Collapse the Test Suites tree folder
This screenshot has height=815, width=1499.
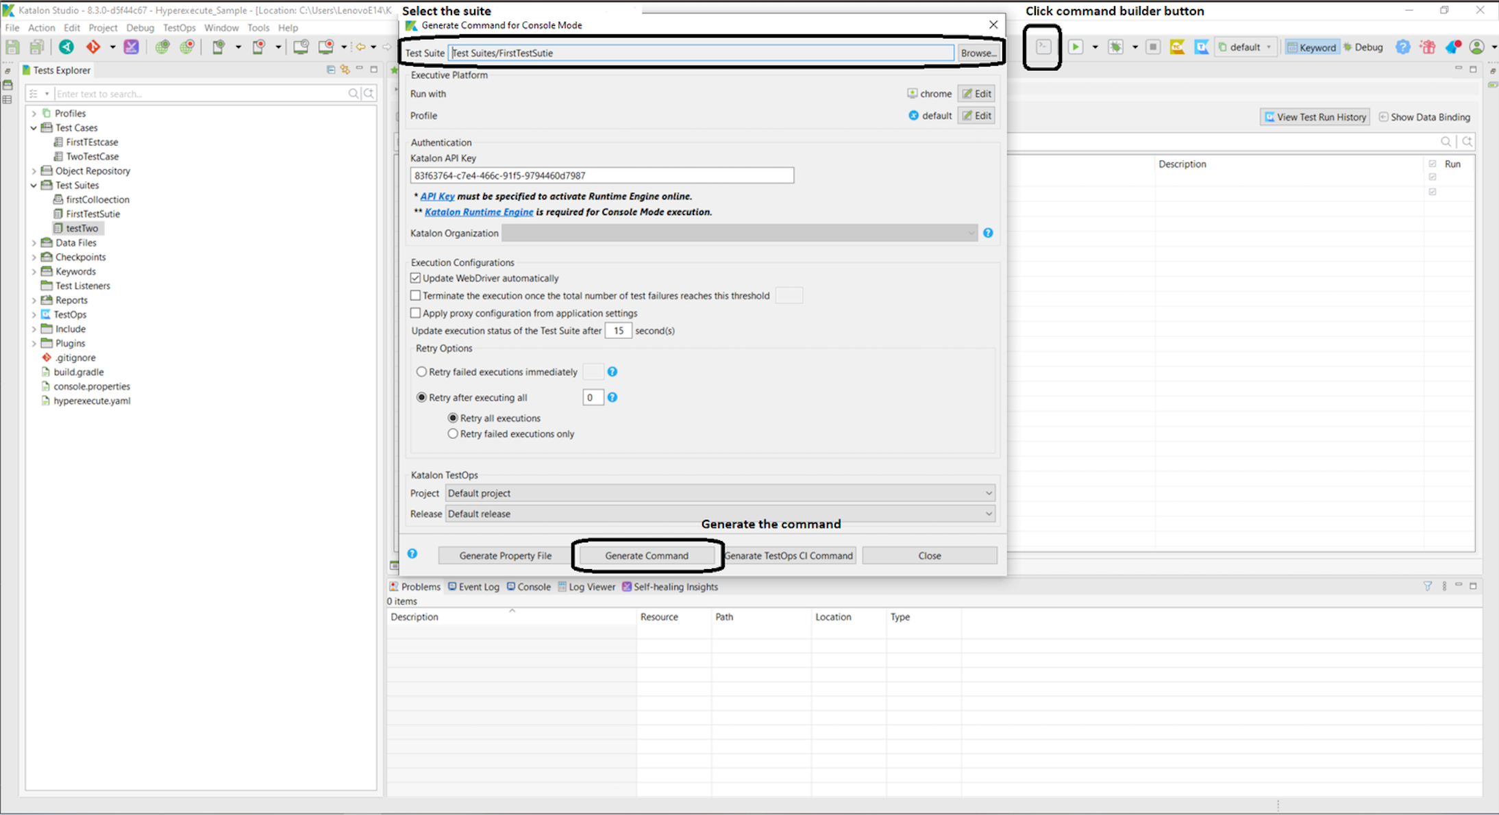pyautogui.click(x=34, y=185)
